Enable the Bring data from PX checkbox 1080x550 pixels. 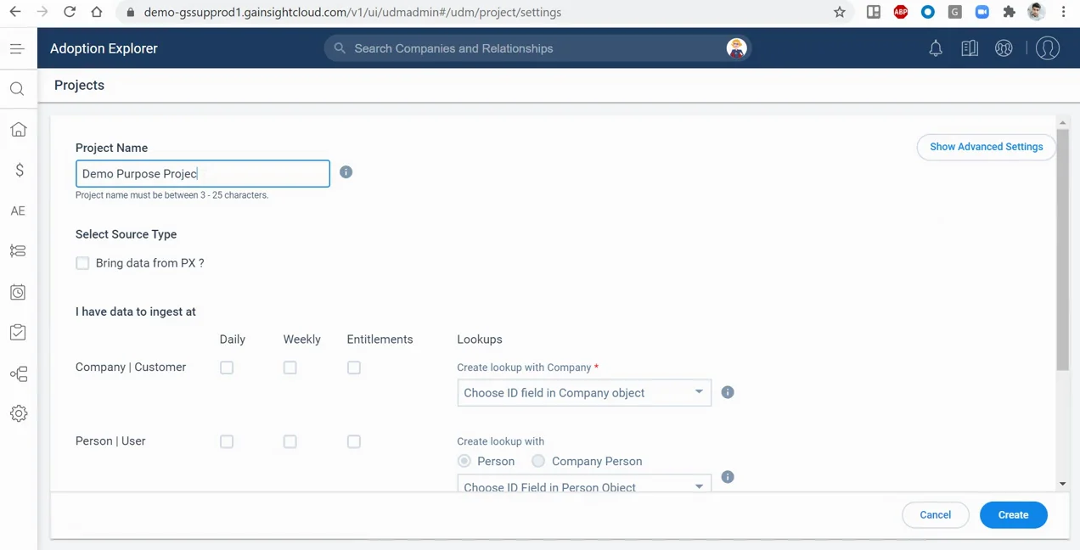click(x=82, y=263)
